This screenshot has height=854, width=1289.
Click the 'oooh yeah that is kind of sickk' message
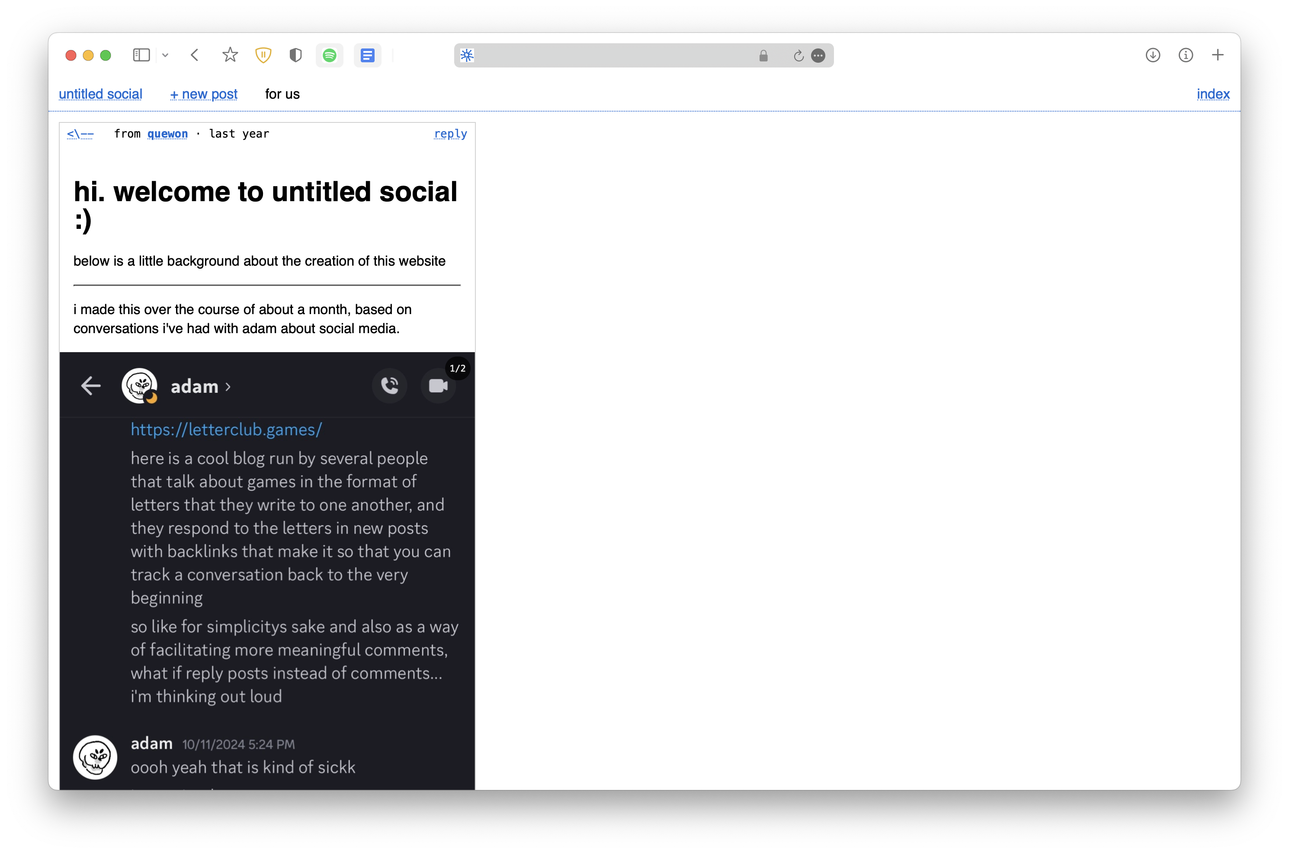click(243, 767)
